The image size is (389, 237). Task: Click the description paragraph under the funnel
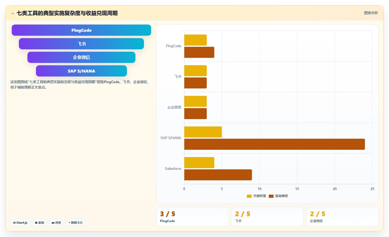[80, 85]
